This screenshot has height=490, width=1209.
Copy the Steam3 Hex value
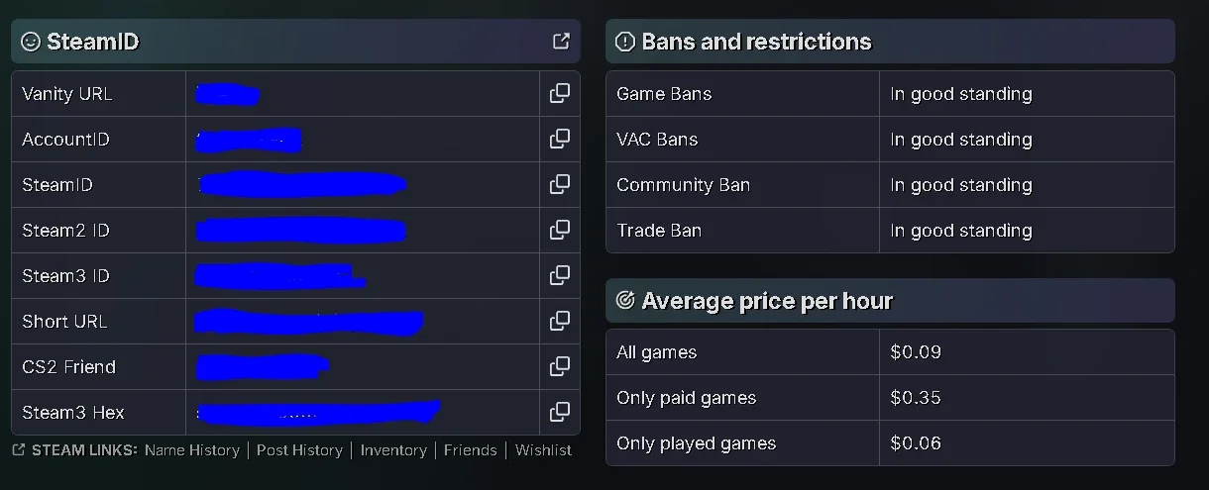[560, 412]
